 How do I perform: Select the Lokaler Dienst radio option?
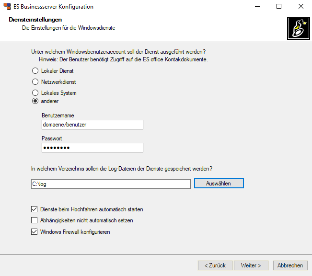tap(35, 71)
